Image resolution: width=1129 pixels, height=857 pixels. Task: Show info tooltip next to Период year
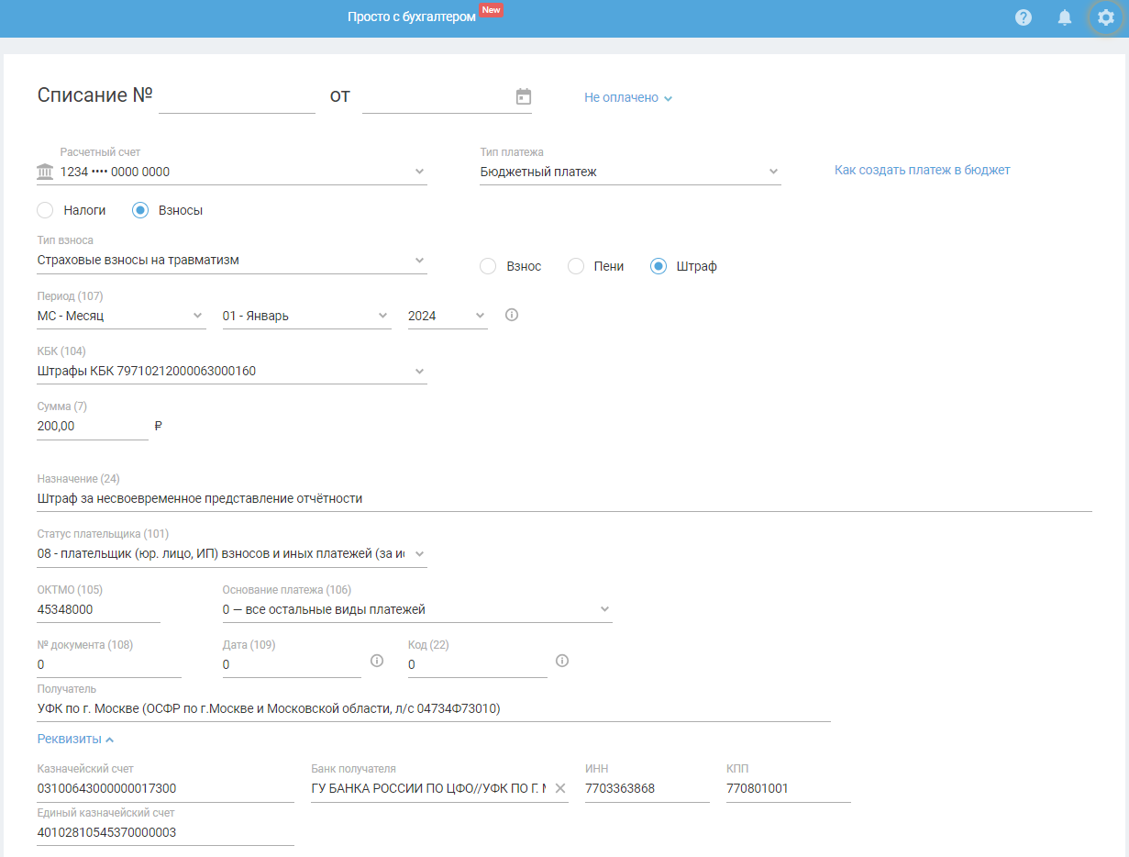tap(512, 315)
